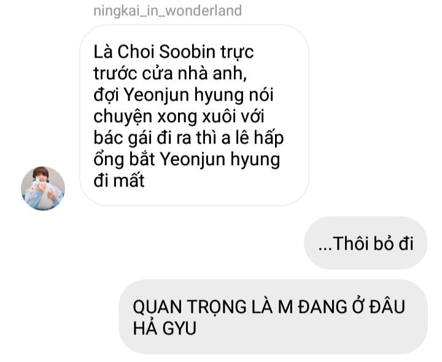The width and height of the screenshot is (442, 362).
Task: Click the phrase "a lê hấp"
Action: (x=252, y=138)
